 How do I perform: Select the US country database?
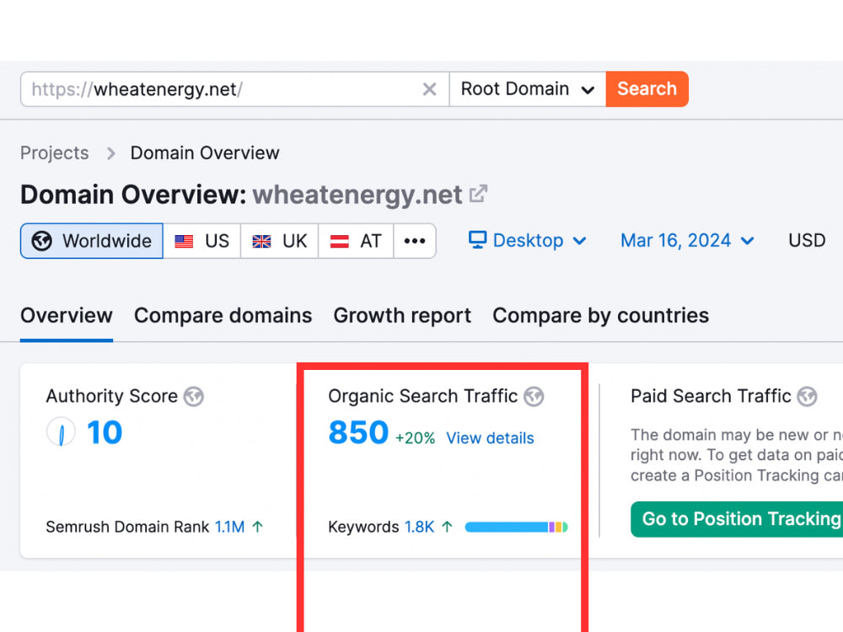201,241
